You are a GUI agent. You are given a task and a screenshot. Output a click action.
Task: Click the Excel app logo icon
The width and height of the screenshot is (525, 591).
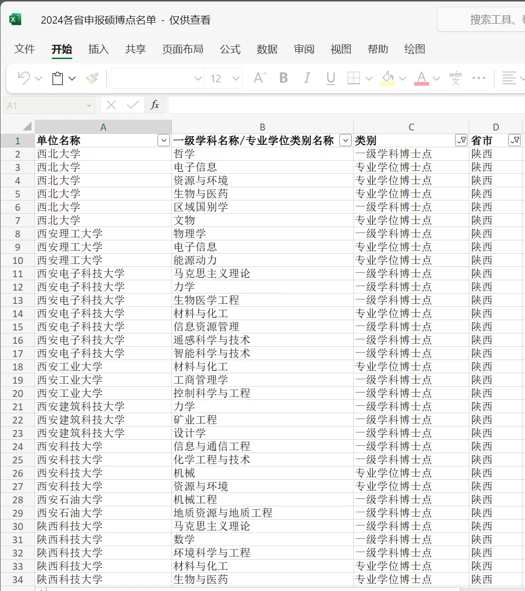point(15,20)
